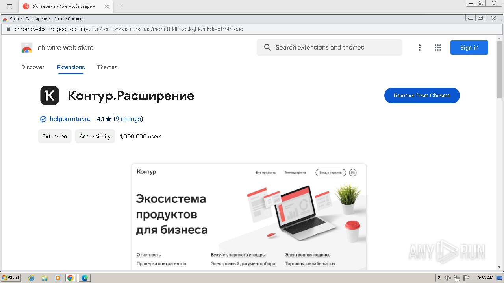Open Internet Explorer from the taskbar
This screenshot has width=504, height=283.
coord(31,278)
